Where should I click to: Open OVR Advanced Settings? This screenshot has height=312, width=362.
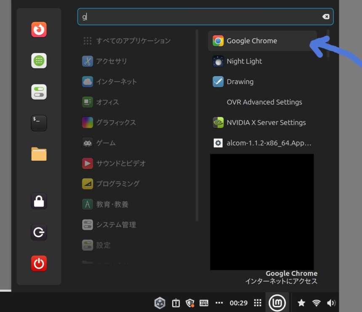tap(262, 102)
